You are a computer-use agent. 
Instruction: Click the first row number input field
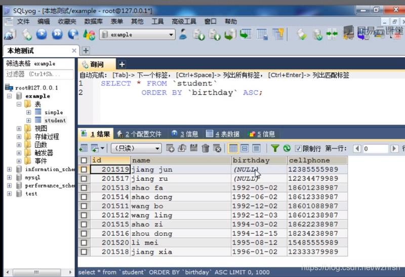[x=376, y=148]
